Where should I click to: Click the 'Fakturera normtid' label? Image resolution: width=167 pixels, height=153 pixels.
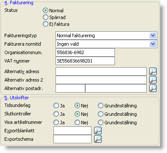tap(22, 44)
